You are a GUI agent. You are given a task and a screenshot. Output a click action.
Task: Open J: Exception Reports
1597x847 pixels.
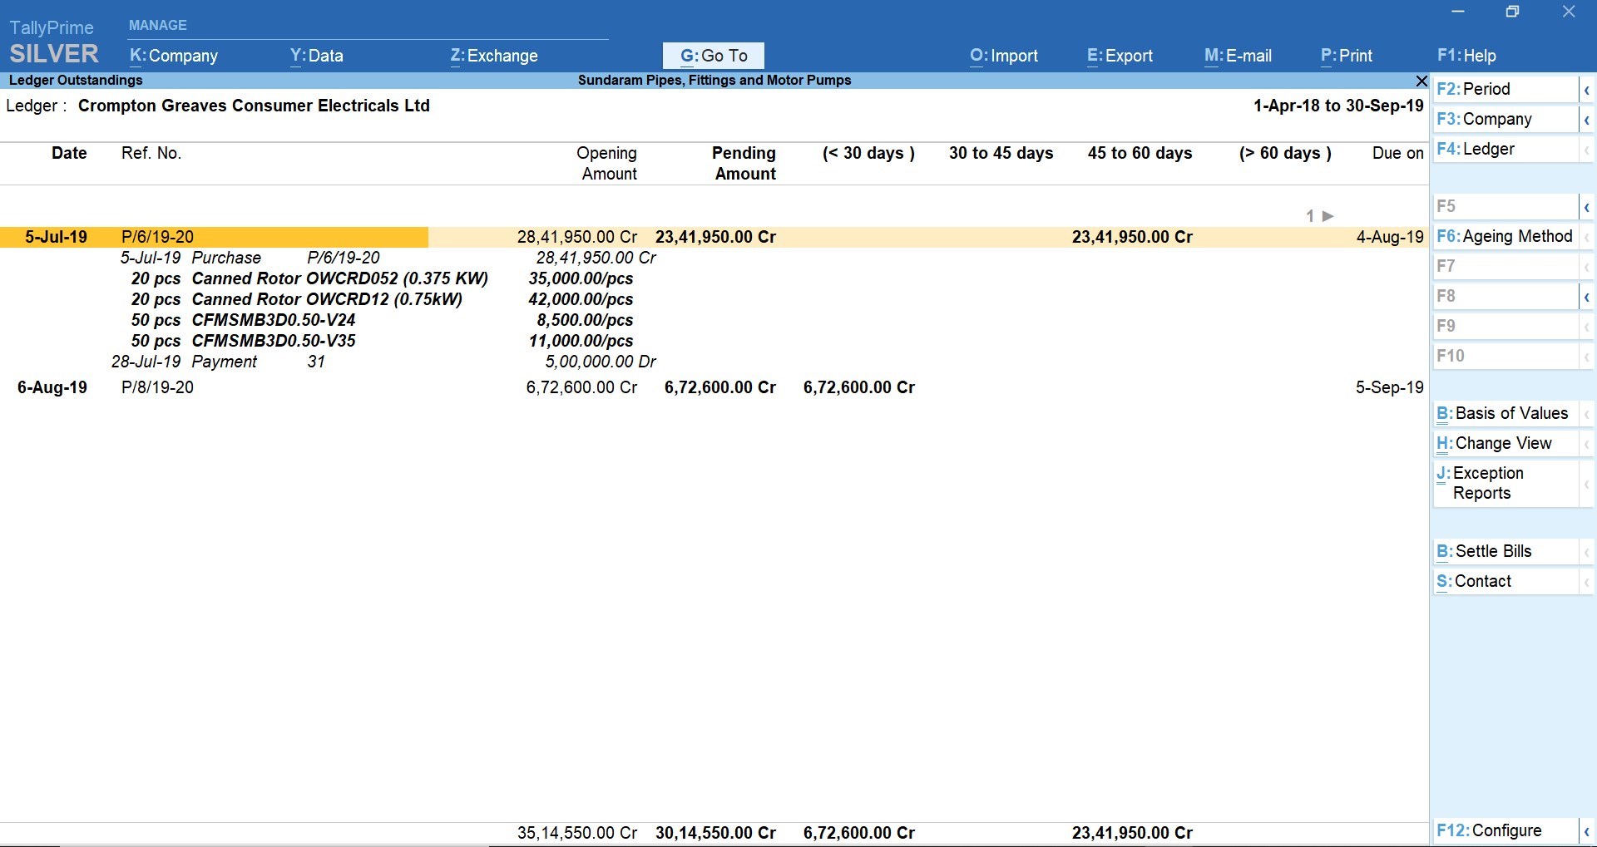tap(1506, 483)
